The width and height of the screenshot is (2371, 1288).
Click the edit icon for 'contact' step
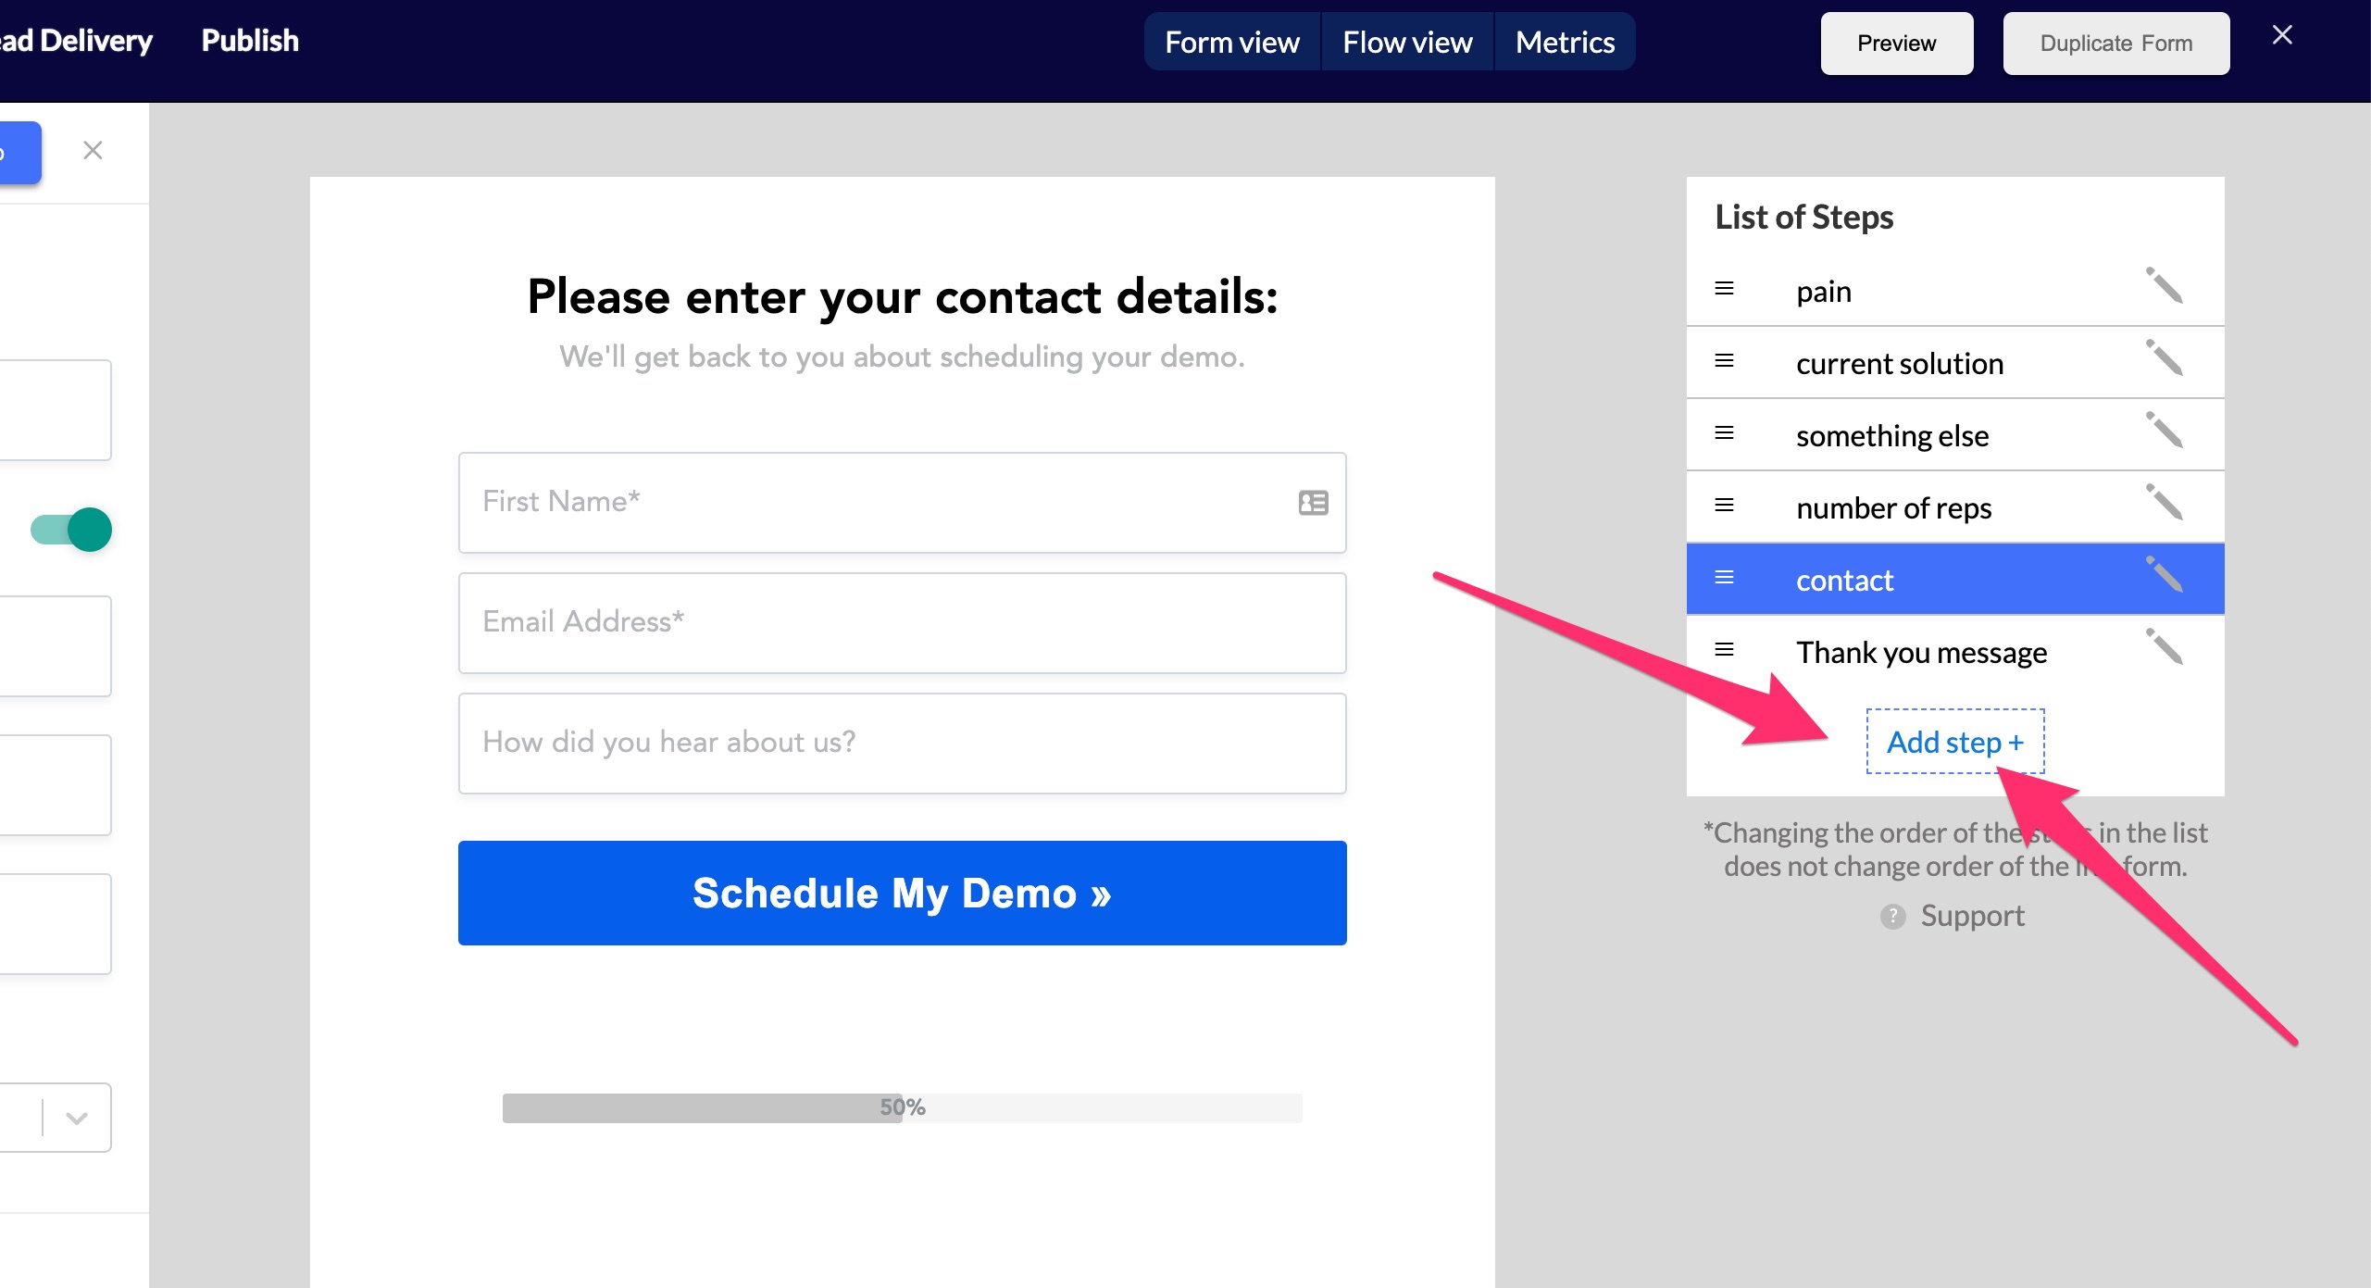tap(2165, 576)
